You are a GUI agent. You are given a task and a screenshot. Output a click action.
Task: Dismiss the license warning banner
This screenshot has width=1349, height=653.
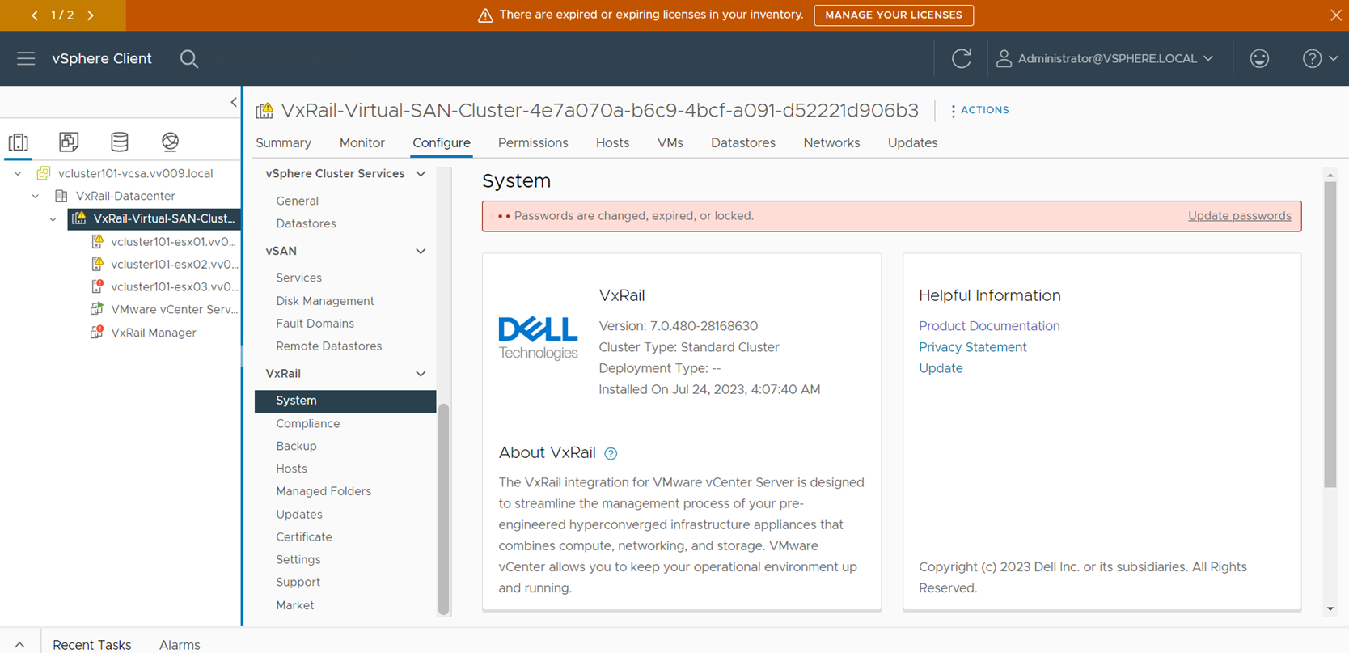click(x=1335, y=15)
